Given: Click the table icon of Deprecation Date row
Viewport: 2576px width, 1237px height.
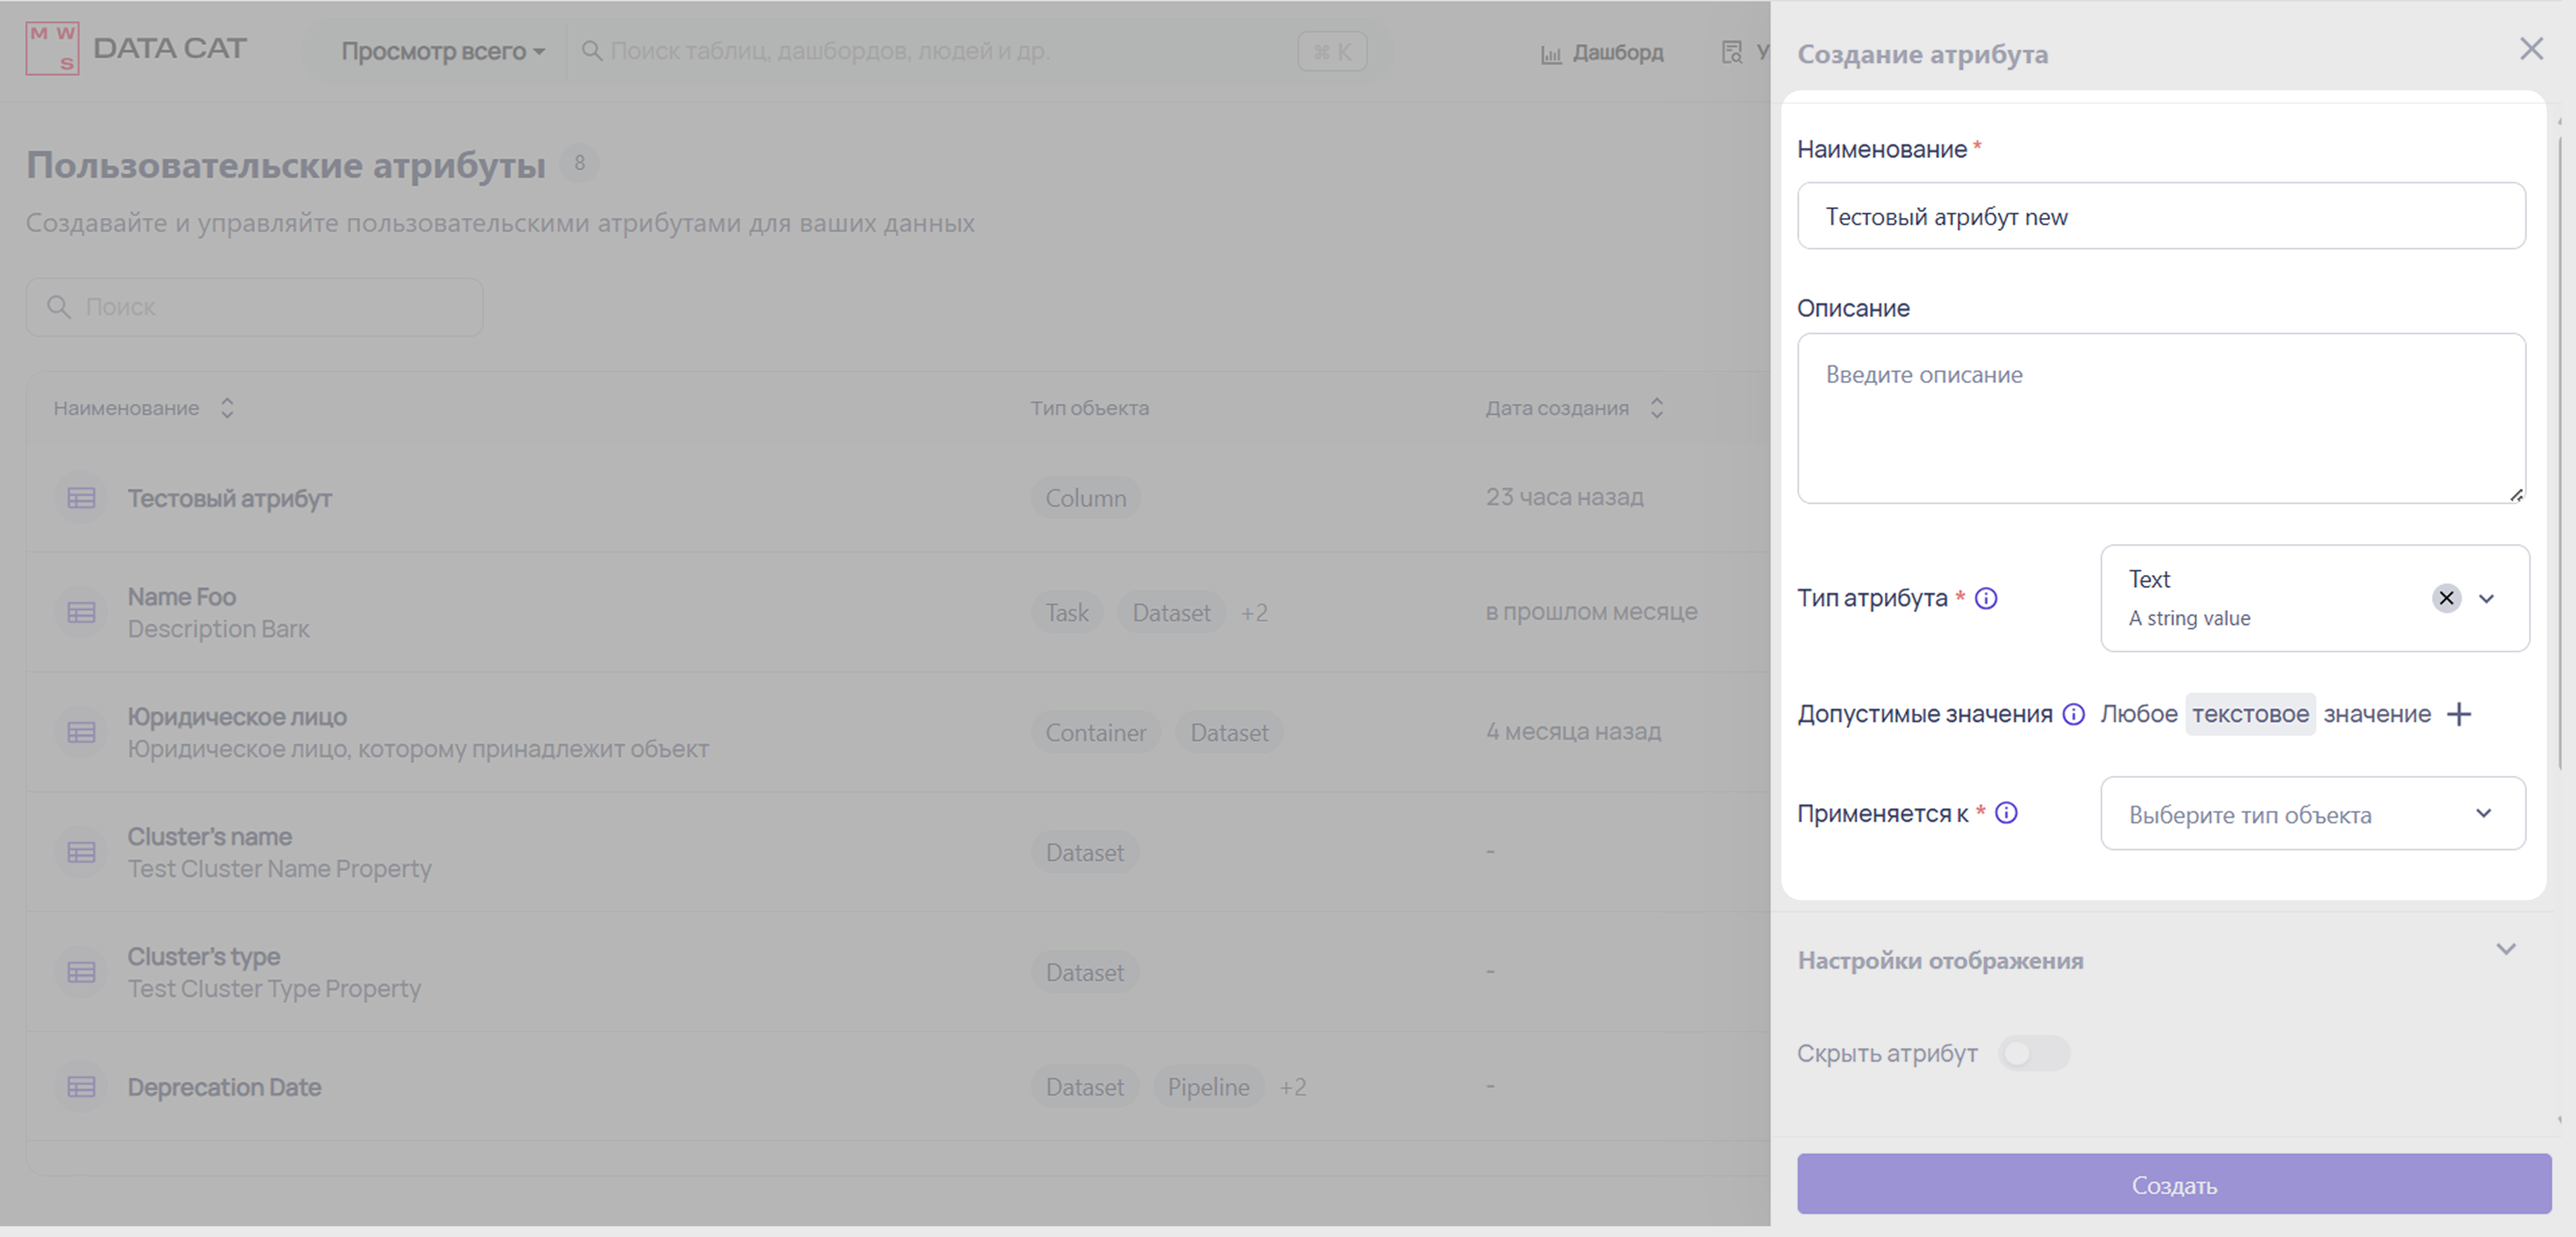Looking at the screenshot, I should point(81,1087).
